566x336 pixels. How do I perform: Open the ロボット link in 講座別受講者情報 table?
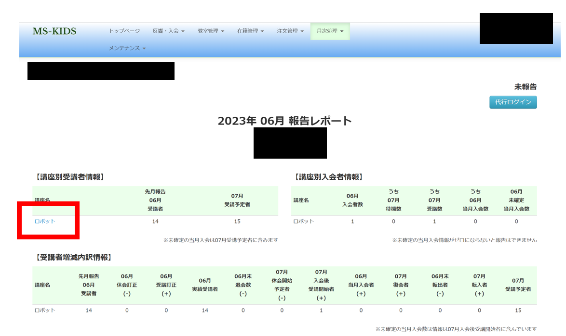coord(45,221)
